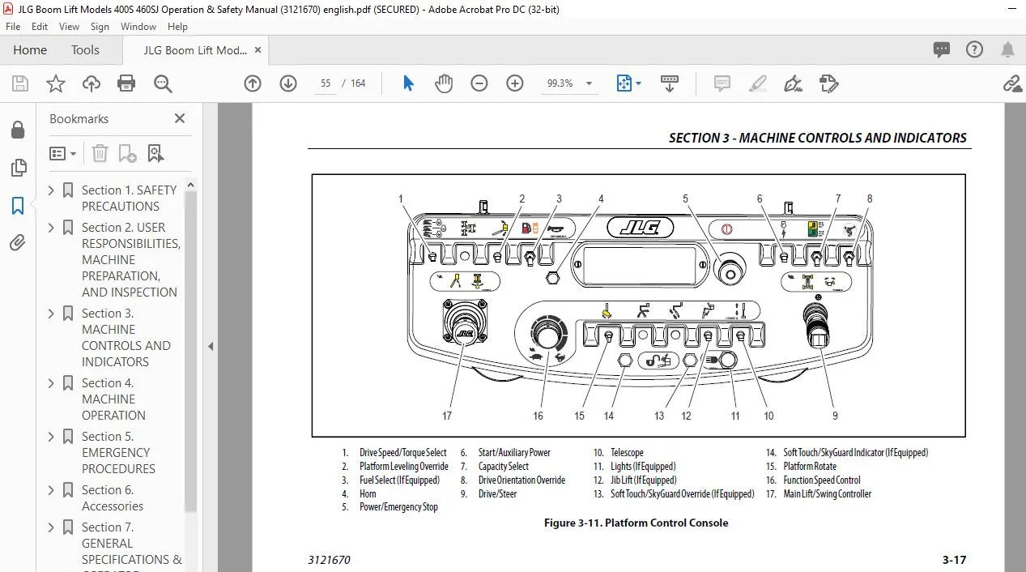Image resolution: width=1026 pixels, height=572 pixels.
Task: Jump to Section 3. MACHINE CONTROLS AND INDICATORS
Action: click(x=126, y=337)
